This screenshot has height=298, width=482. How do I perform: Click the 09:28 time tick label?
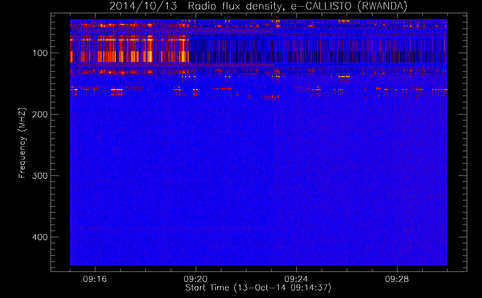point(397,279)
